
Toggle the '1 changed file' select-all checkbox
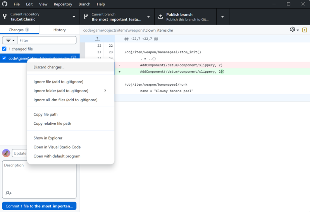[4, 49]
